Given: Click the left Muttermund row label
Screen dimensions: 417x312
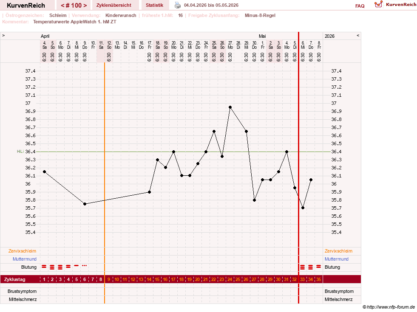Looking at the screenshot, I should [x=25, y=259].
